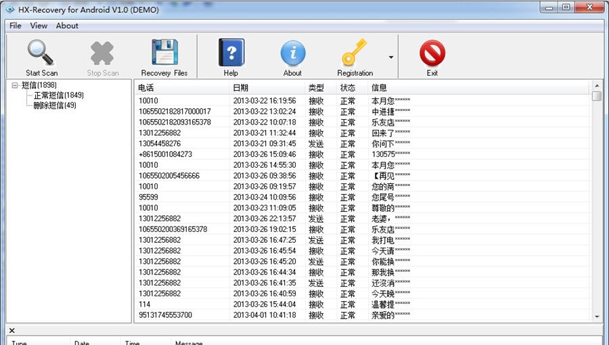Image resolution: width=609 pixels, height=345 pixels.
Task: Click the Registration key icon
Action: pyautogui.click(x=354, y=52)
